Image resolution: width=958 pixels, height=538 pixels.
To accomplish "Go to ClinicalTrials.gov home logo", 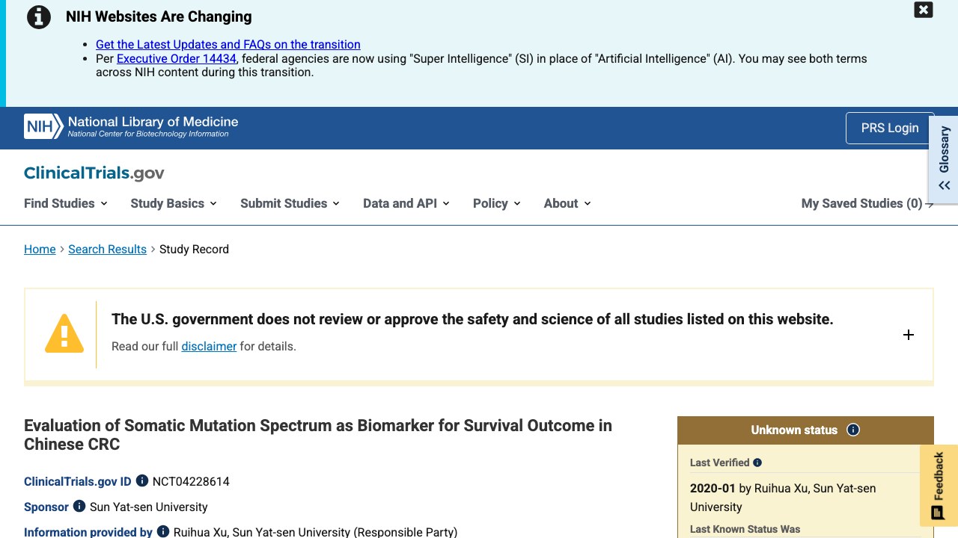I will pyautogui.click(x=94, y=173).
